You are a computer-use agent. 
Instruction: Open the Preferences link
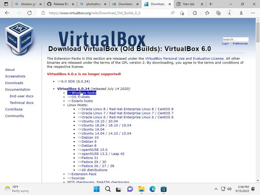[240, 44]
